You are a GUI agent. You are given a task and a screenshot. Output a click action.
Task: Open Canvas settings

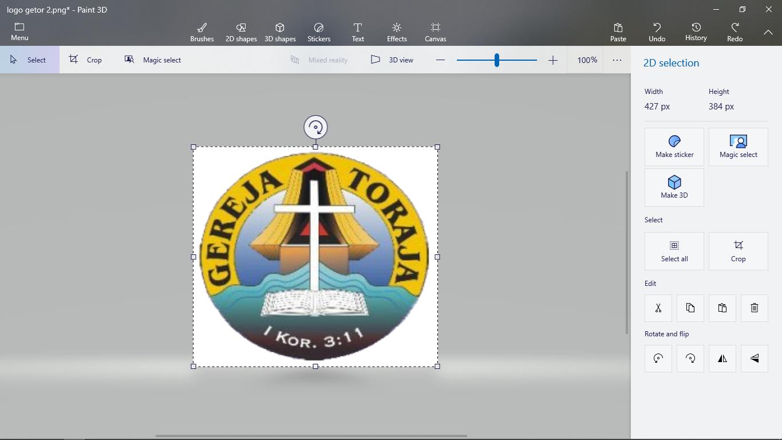(x=436, y=32)
